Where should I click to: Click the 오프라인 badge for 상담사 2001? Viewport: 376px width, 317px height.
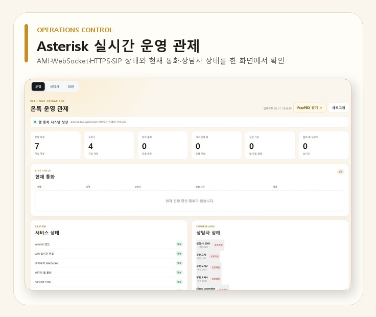218,245
